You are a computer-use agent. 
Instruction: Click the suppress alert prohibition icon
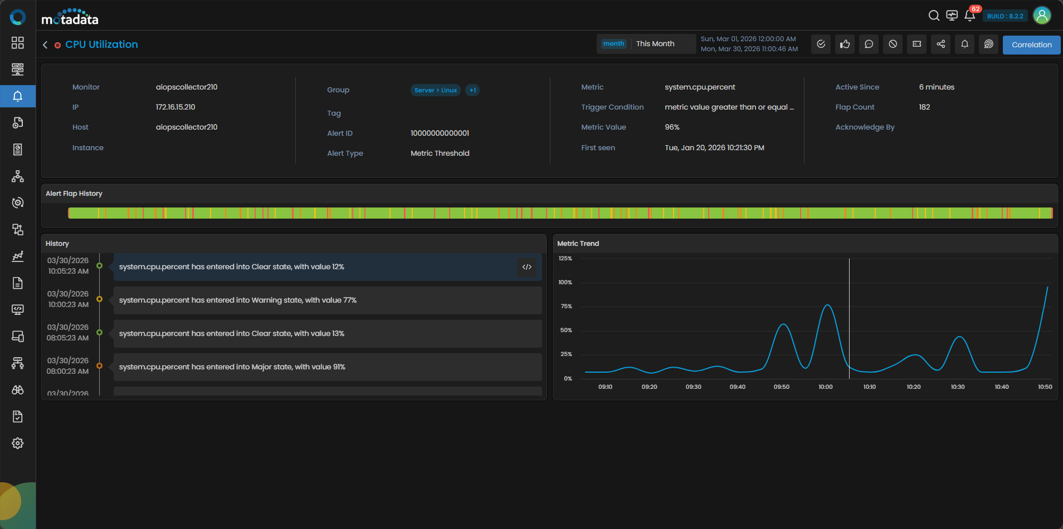893,45
